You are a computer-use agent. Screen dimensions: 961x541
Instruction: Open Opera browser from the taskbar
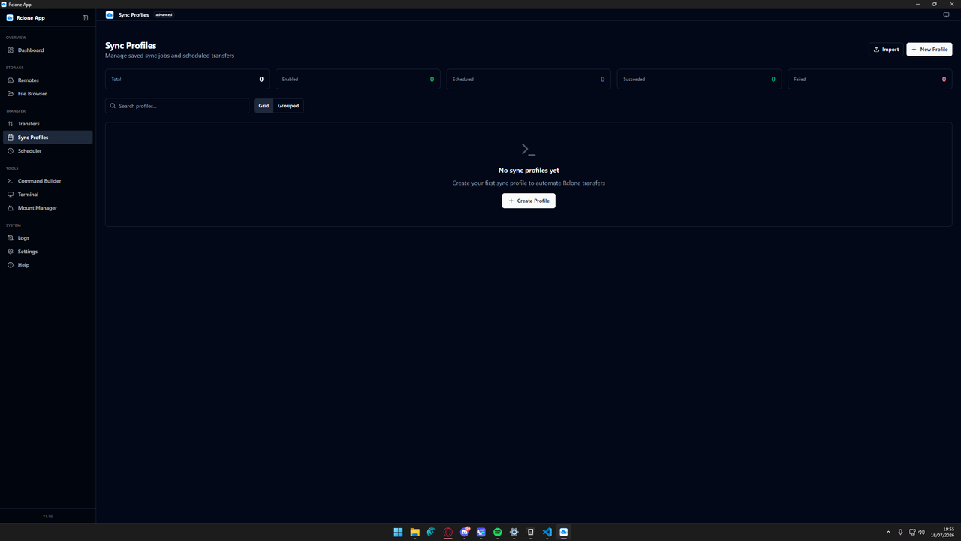point(448,532)
